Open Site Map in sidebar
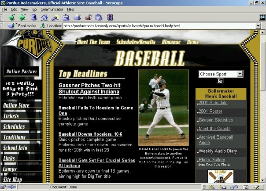Screen dimensions: 266x191 coord(13,180)
